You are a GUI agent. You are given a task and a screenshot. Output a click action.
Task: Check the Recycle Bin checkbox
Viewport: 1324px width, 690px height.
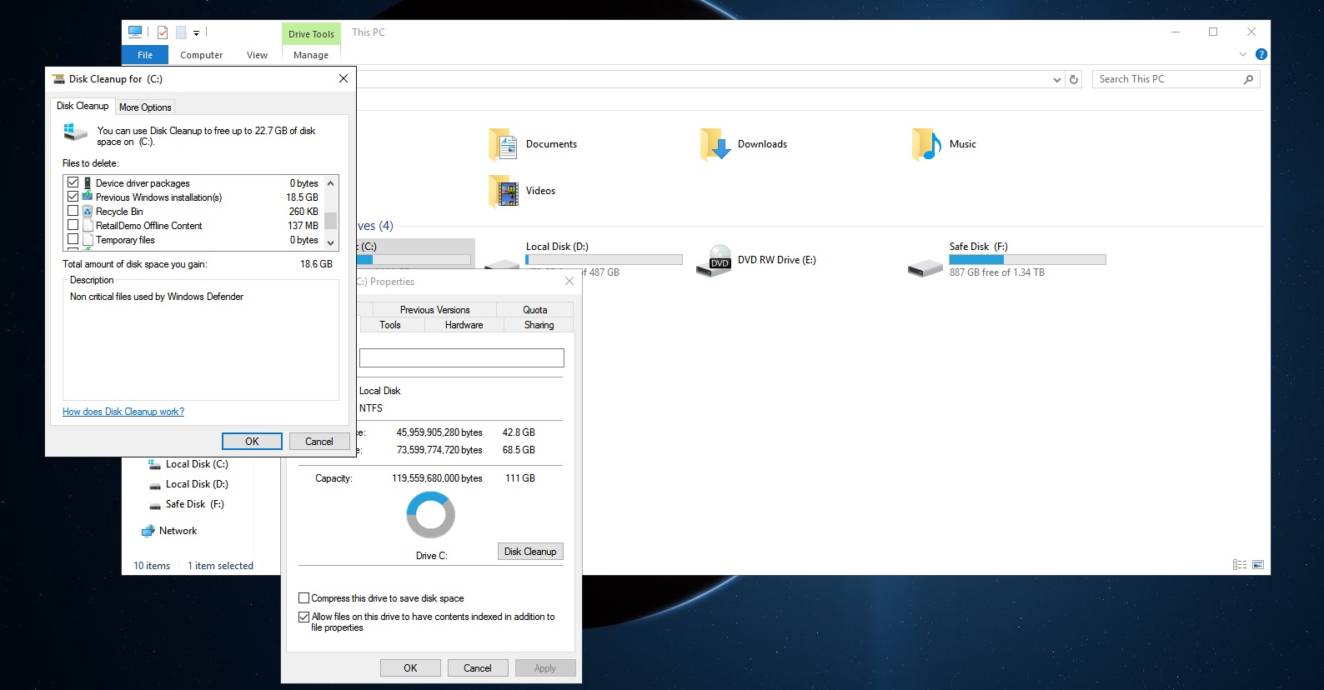pos(73,211)
